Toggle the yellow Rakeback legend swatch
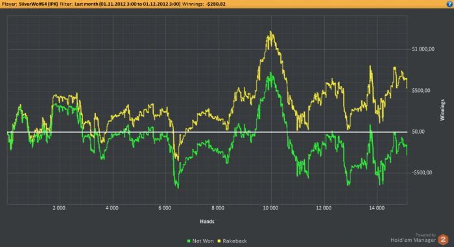 click(219, 241)
